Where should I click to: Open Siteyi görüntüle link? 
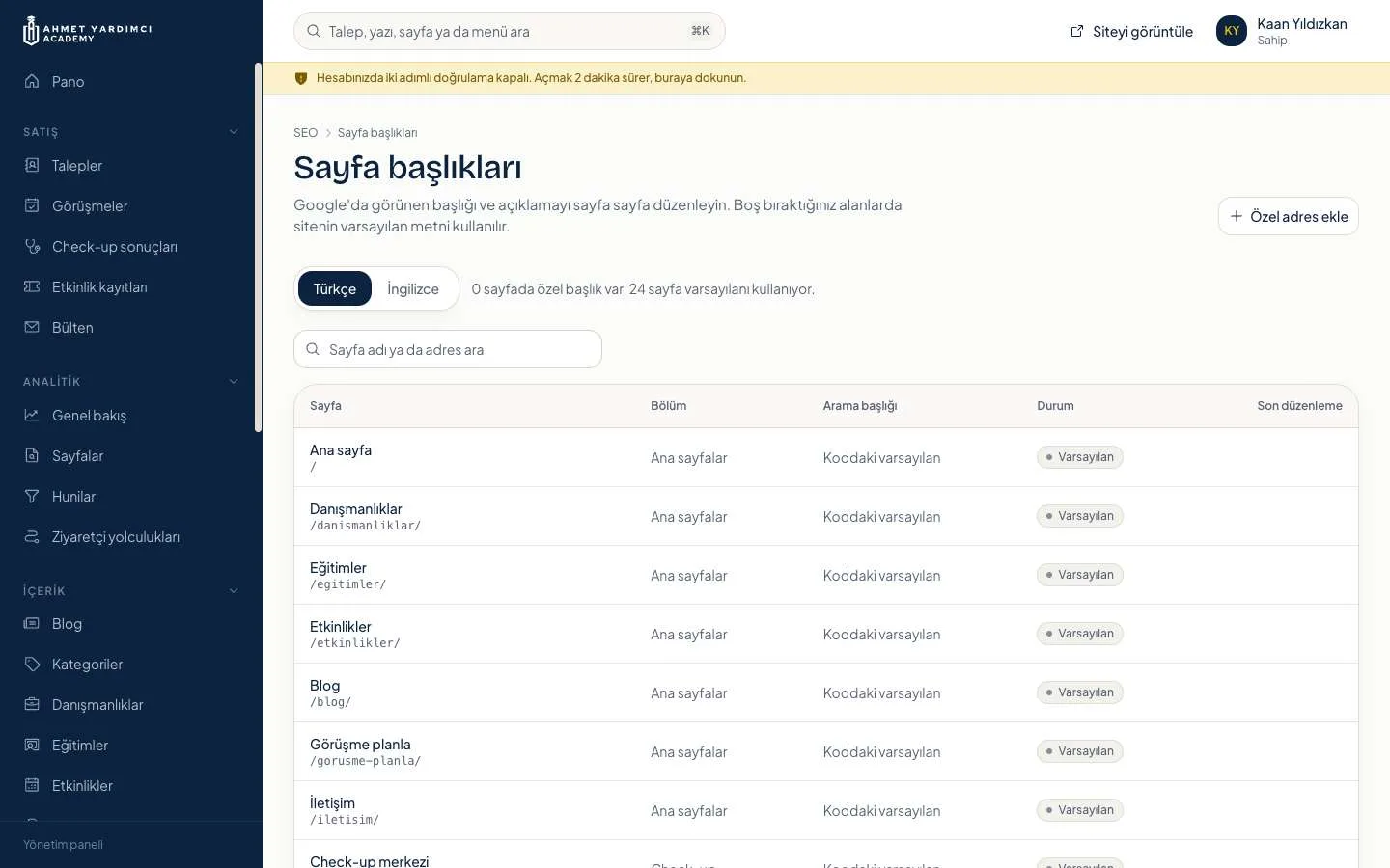(1131, 31)
